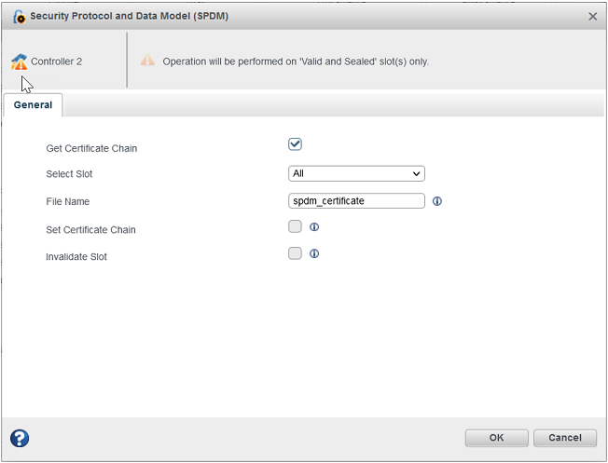Tick the Invalidate Slot checkbox
This screenshot has height=463, width=608.
pyautogui.click(x=296, y=253)
